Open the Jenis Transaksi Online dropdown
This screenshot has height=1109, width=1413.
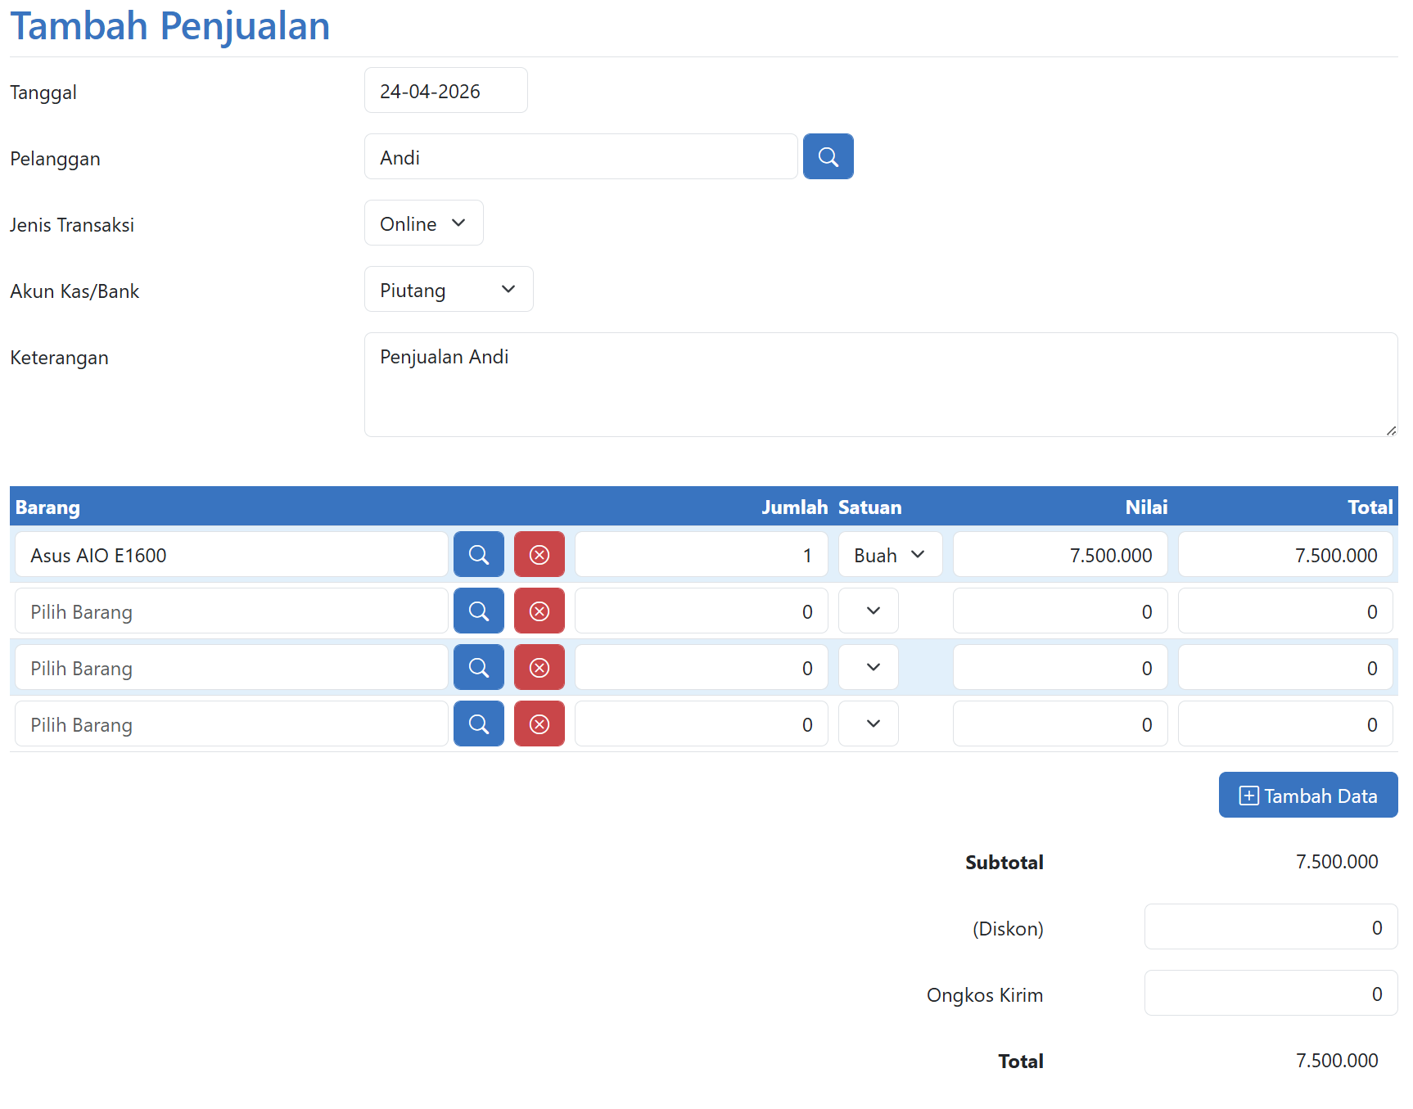click(x=424, y=223)
